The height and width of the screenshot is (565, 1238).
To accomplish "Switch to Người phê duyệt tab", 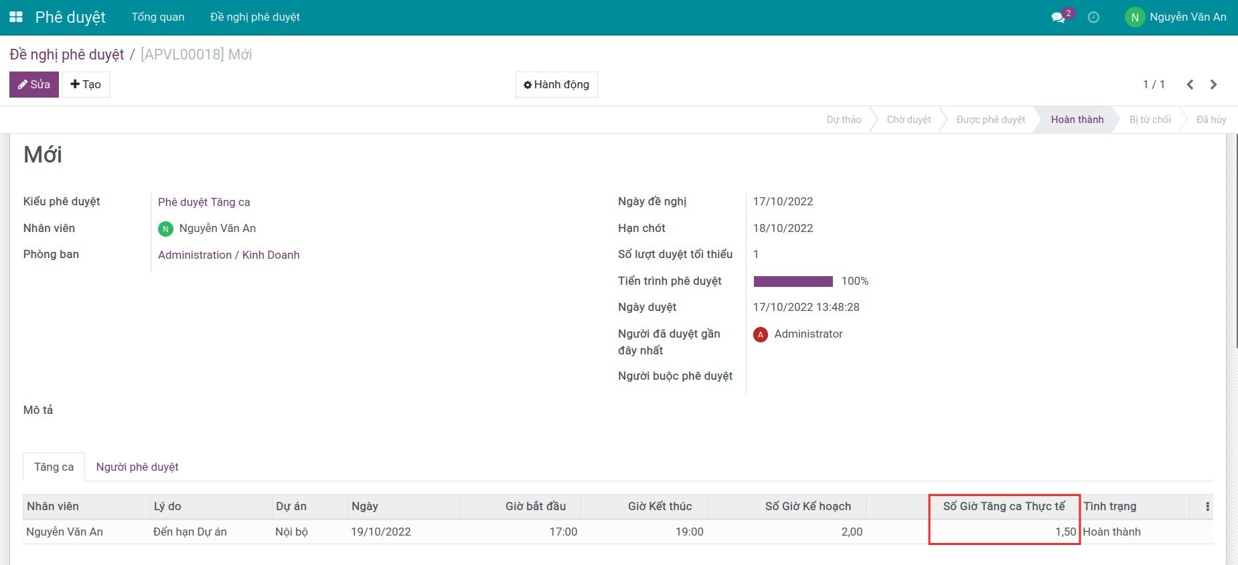I will 137,467.
